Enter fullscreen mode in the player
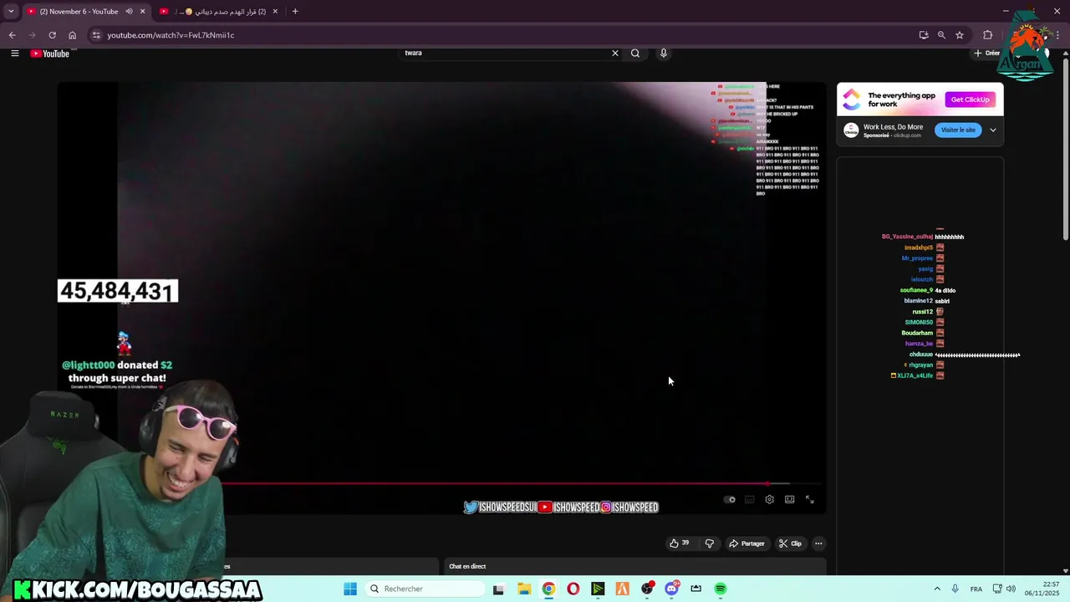The height and width of the screenshot is (602, 1070). [809, 500]
